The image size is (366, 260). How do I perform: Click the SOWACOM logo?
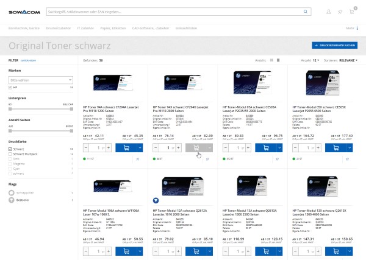24,12
